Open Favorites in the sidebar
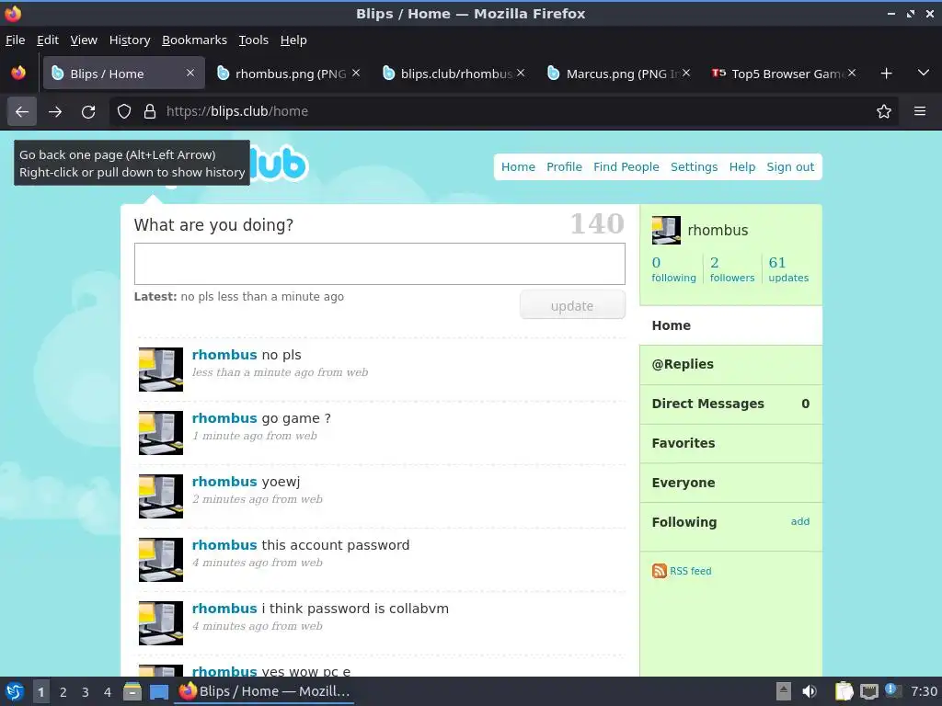942x706 pixels. point(730,443)
